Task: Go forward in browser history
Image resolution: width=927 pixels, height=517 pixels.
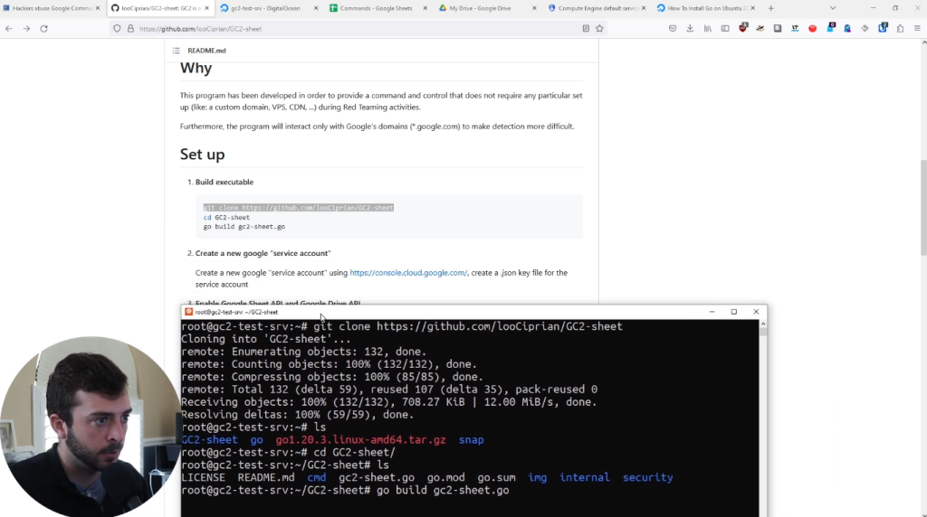Action: pyautogui.click(x=26, y=28)
